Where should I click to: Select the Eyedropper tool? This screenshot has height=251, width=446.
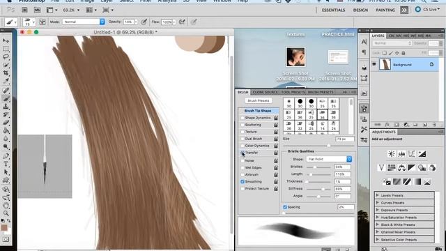(x=6, y=81)
